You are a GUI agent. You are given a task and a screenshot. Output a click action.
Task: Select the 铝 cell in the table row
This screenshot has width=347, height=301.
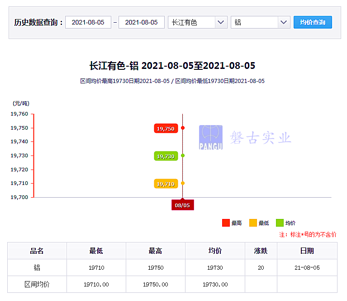pyautogui.click(x=37, y=268)
